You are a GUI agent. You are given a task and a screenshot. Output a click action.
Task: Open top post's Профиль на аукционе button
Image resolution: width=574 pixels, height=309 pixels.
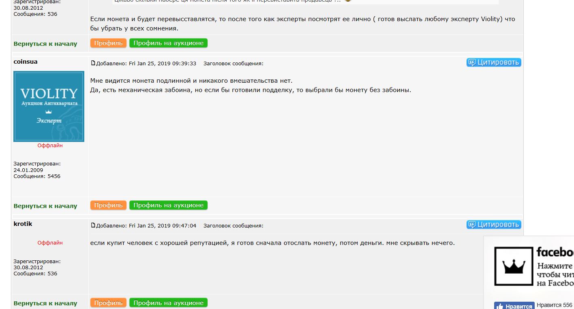168,43
